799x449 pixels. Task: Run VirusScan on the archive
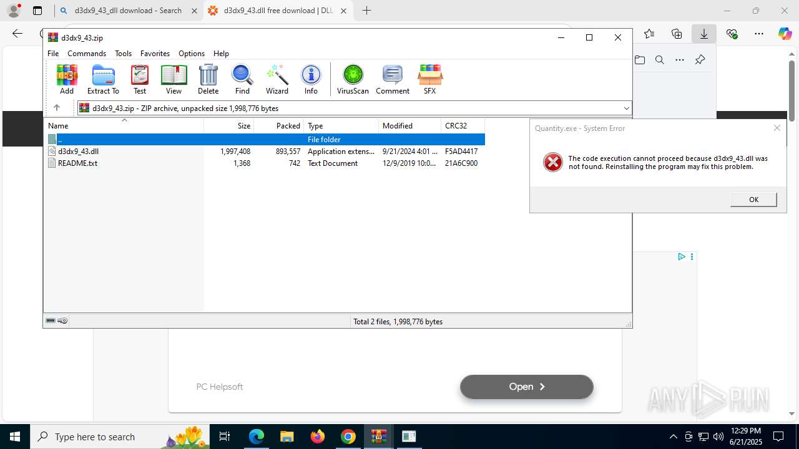tap(353, 79)
